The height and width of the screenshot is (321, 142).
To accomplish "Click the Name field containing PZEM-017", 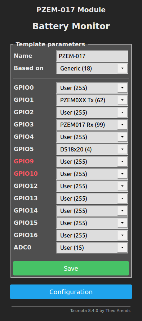I will [92, 56].
